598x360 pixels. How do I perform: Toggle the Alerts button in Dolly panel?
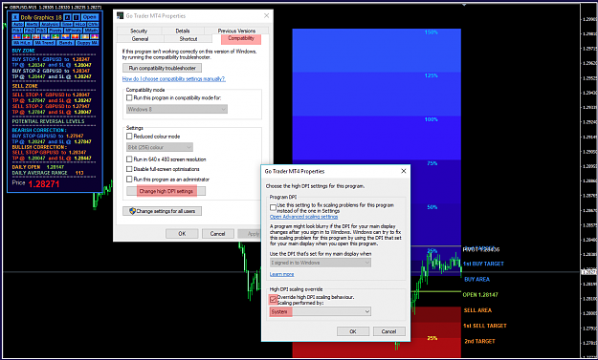[32, 25]
